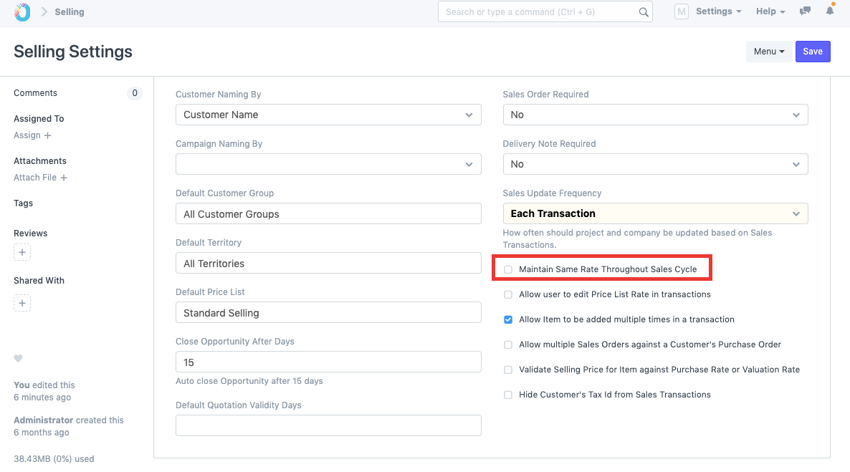Check Allow multiple Sales Orders against Purchase Order
The height and width of the screenshot is (472, 850).
pyautogui.click(x=508, y=345)
